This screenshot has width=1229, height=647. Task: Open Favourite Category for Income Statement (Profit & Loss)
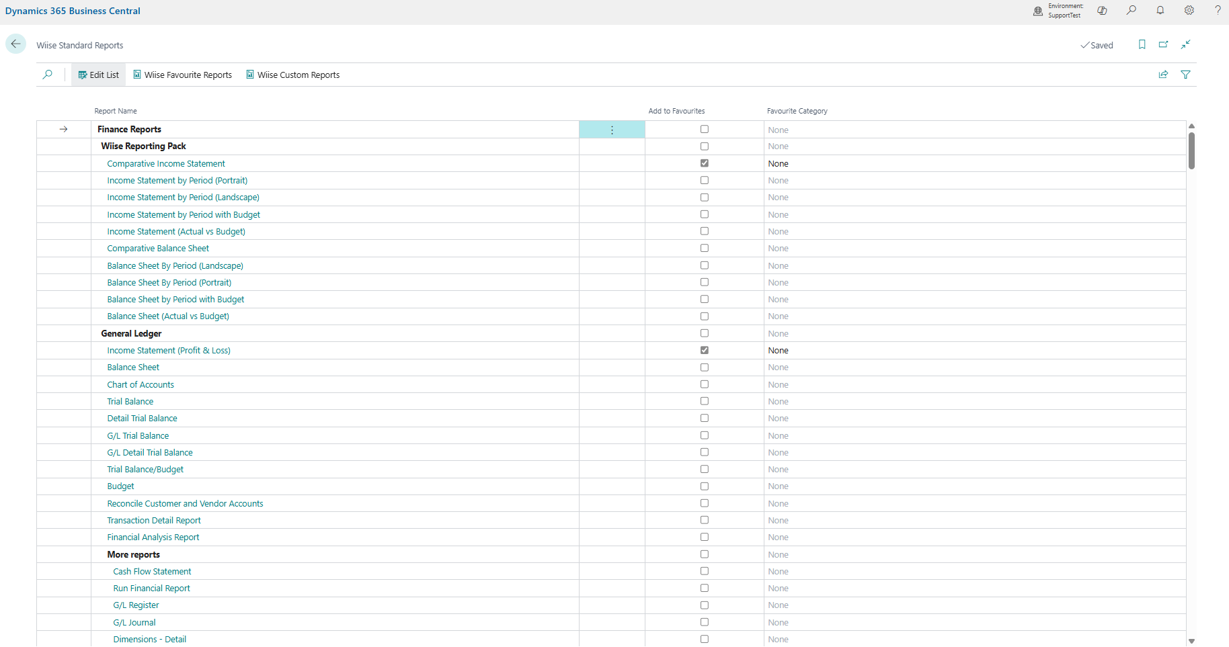(x=975, y=351)
